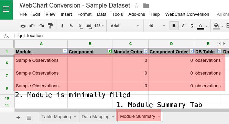Toggle strikethrough formatting
Screen dimensions: 229x124
click(x=192, y=26)
